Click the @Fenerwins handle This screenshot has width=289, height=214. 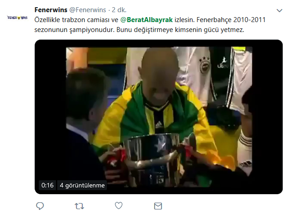tap(87, 10)
